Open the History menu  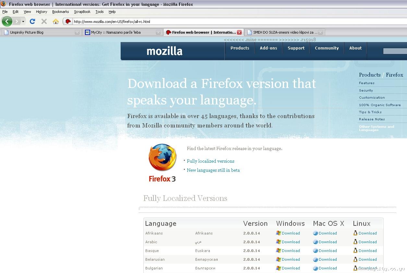coord(42,12)
